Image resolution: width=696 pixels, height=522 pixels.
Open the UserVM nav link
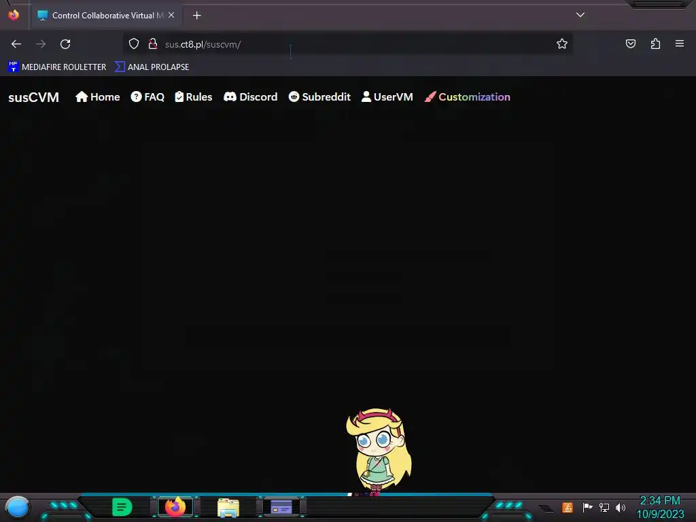point(387,97)
